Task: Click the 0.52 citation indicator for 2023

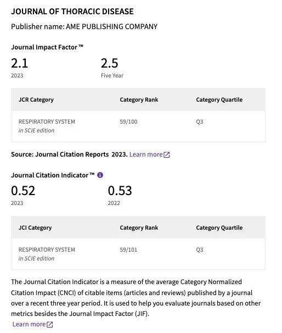Action: tap(23, 191)
